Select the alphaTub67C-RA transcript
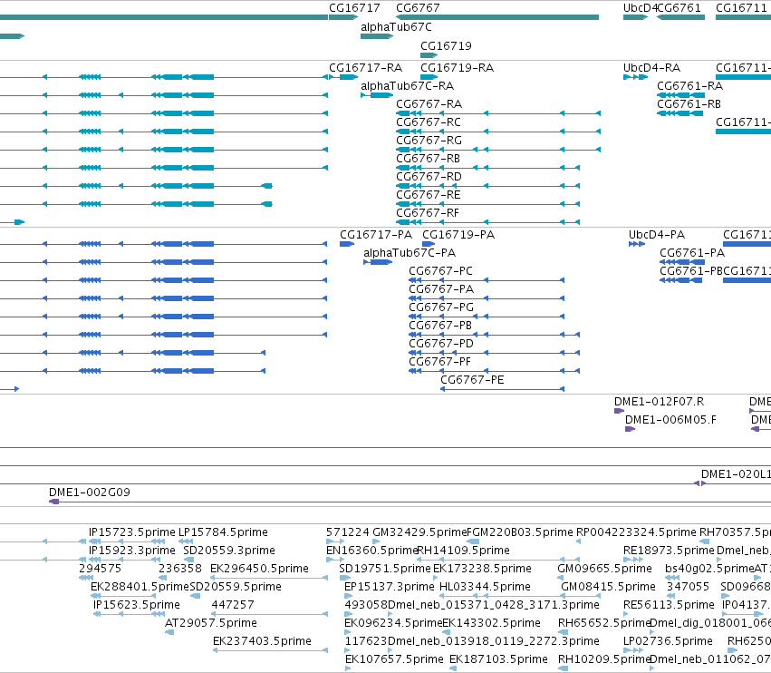This screenshot has height=673, width=771. tap(407, 86)
